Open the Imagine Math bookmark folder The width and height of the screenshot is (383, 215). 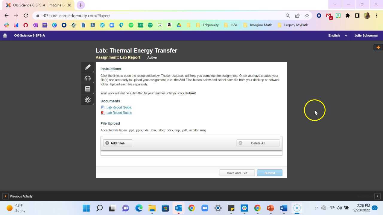tap(258, 25)
